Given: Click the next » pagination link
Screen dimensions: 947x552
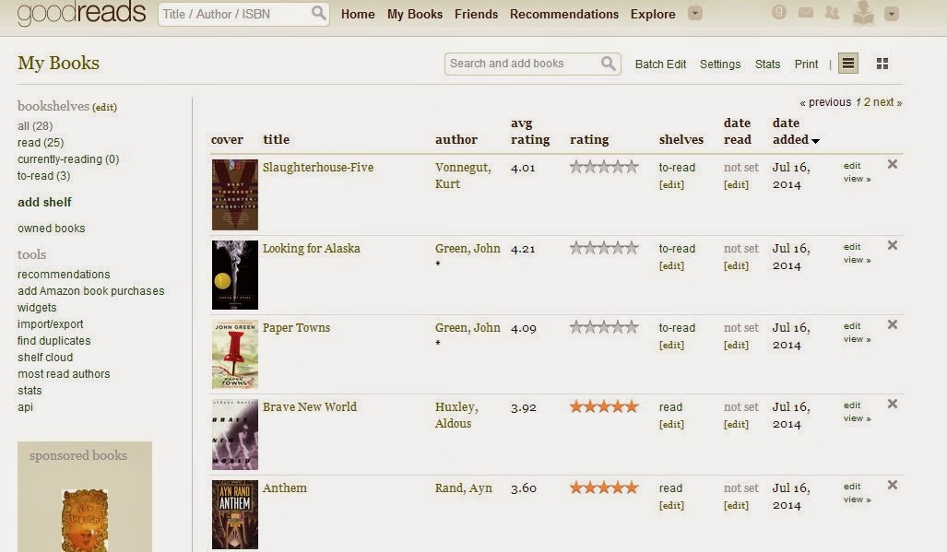Looking at the screenshot, I should pyautogui.click(x=887, y=102).
